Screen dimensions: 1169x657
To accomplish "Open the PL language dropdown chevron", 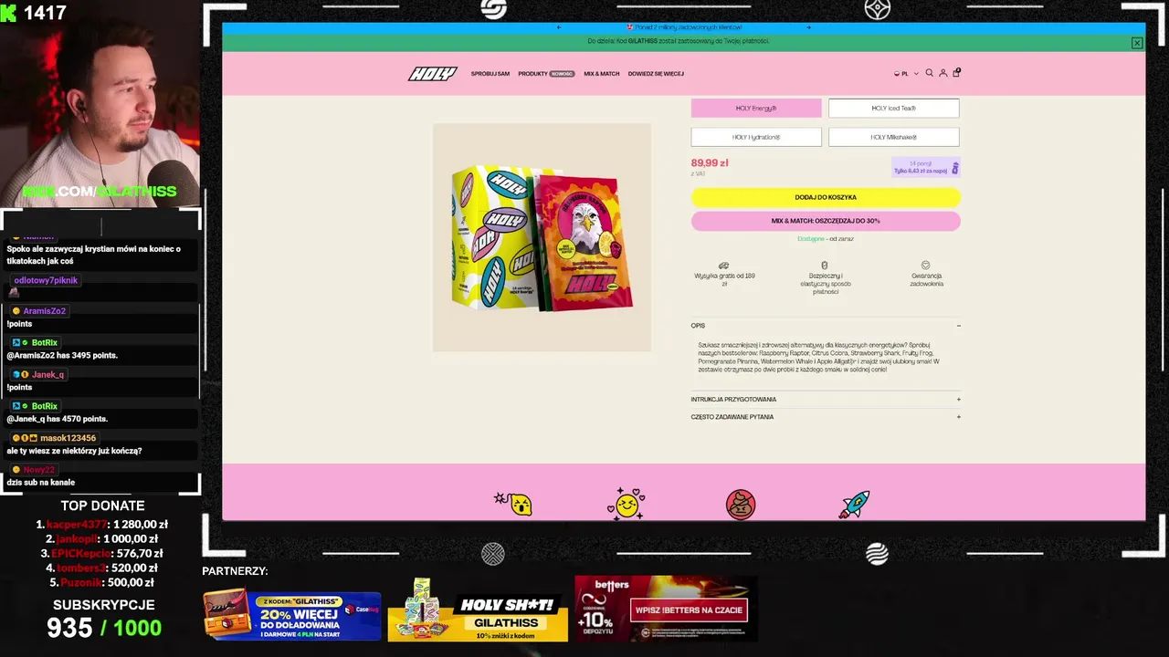I will pyautogui.click(x=916, y=74).
